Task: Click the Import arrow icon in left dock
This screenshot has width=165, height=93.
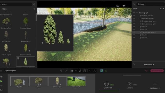Action: (1, 77)
